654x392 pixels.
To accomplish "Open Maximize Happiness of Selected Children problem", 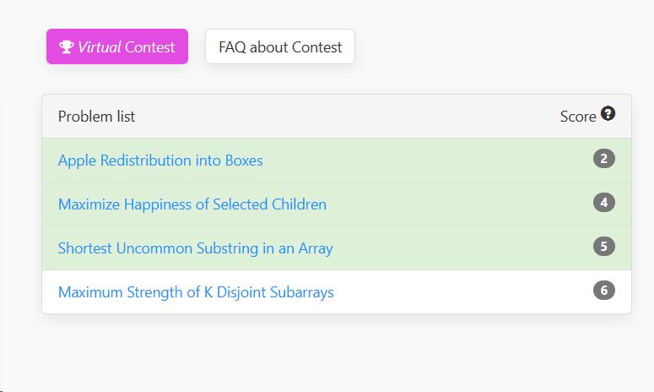I will point(192,204).
